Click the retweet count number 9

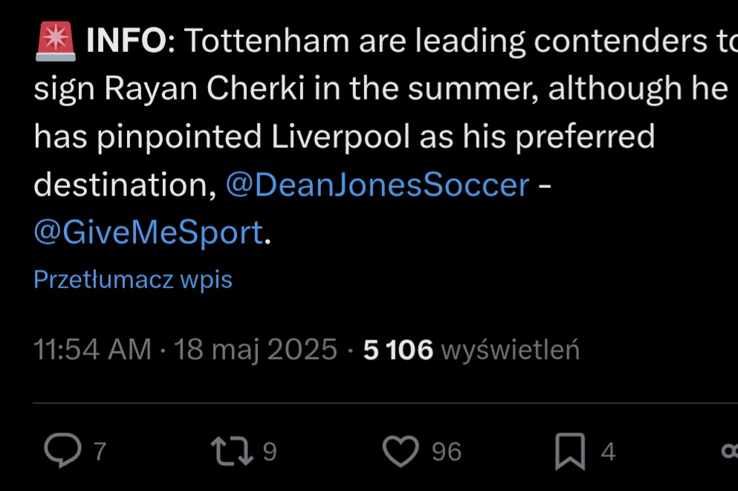270,452
